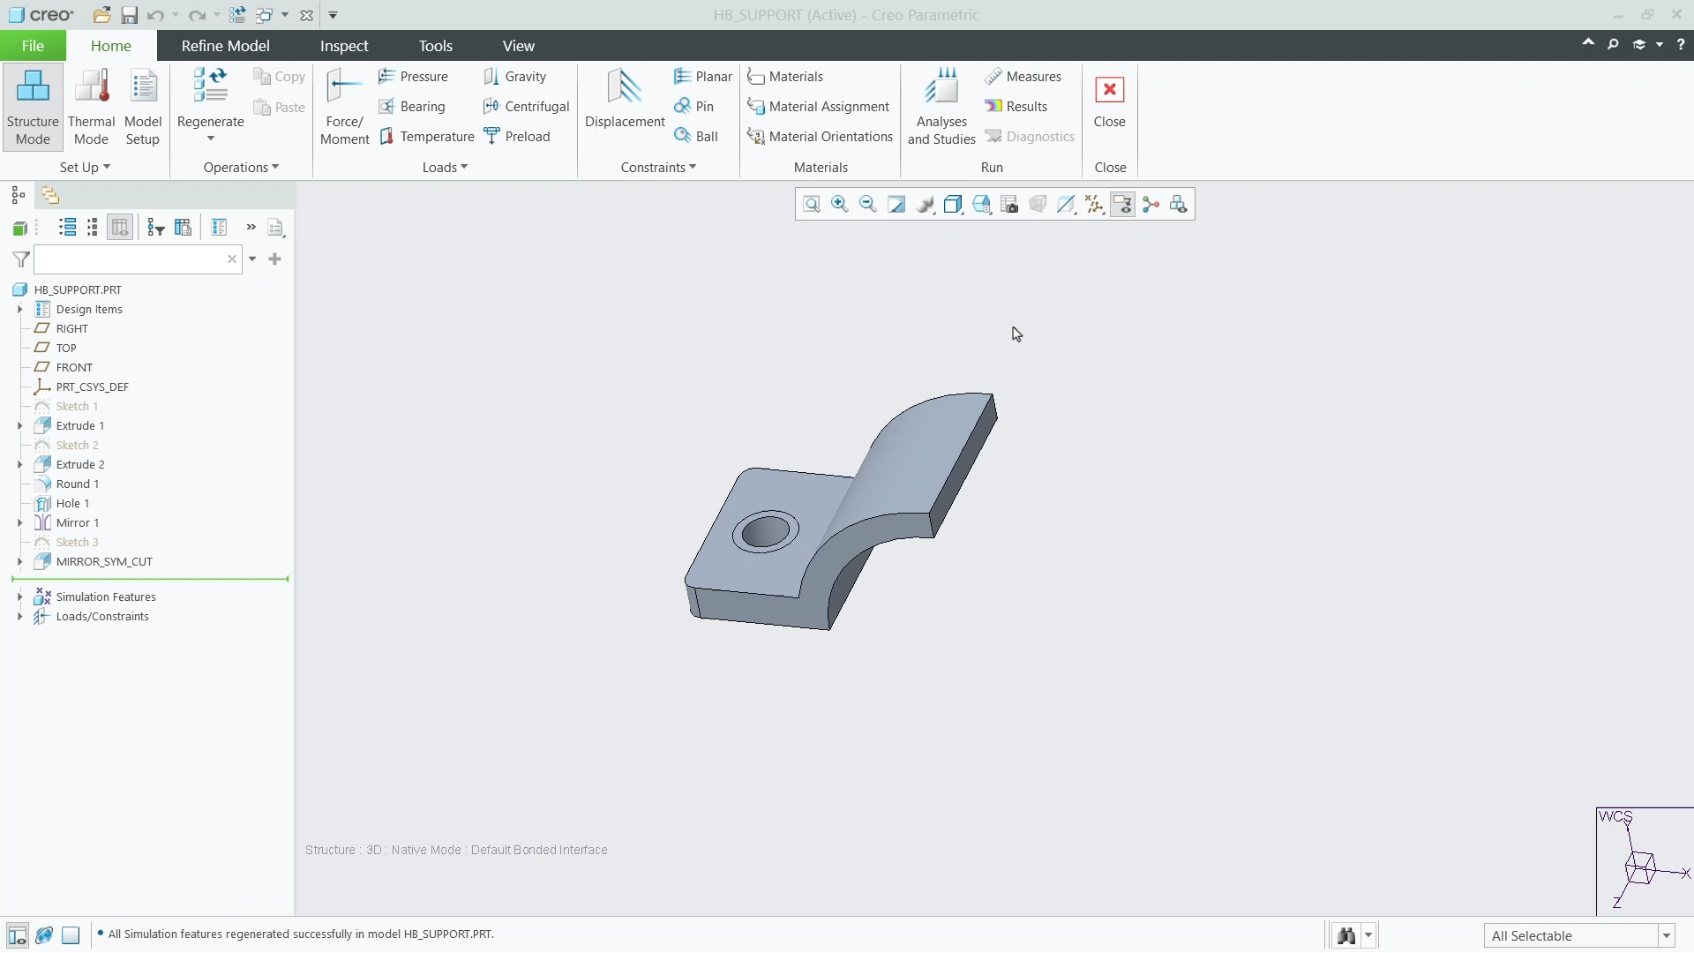Add a Bearing load
The height and width of the screenshot is (953, 1694).
(411, 107)
